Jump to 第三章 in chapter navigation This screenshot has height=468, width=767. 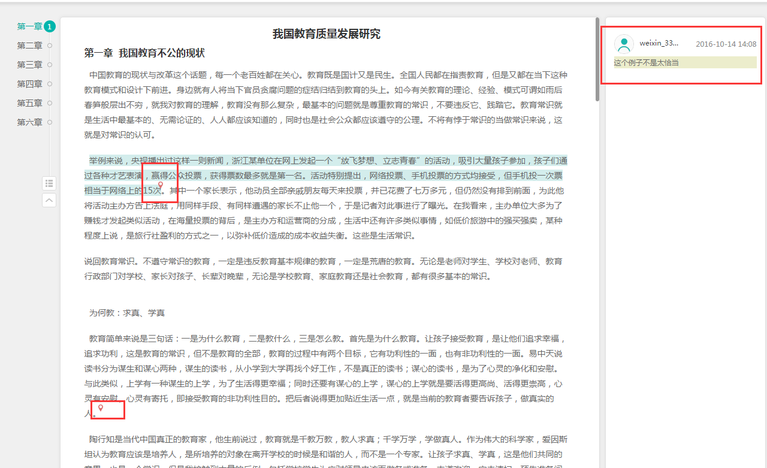[29, 65]
